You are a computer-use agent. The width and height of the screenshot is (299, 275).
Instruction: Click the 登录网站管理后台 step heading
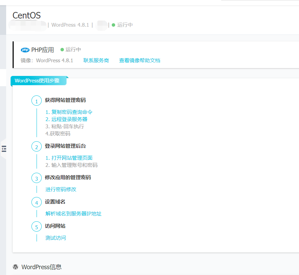[65, 146]
